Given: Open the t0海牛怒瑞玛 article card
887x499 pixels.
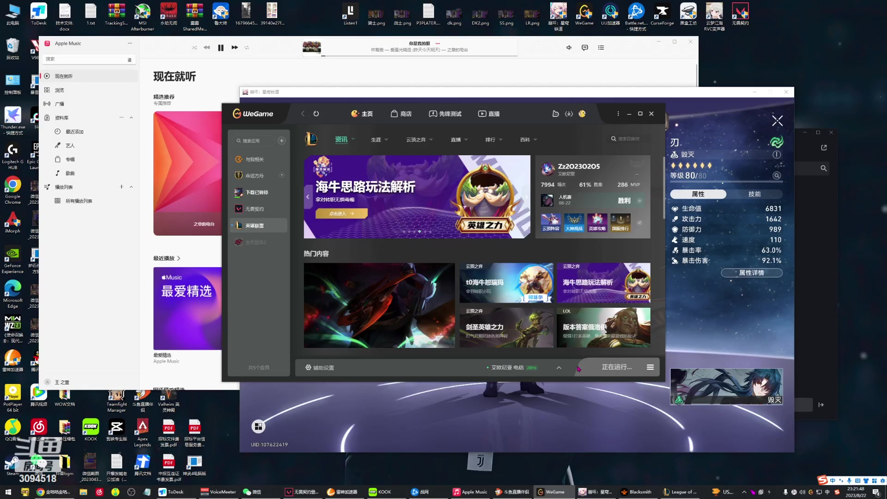Looking at the screenshot, I should tap(506, 283).
